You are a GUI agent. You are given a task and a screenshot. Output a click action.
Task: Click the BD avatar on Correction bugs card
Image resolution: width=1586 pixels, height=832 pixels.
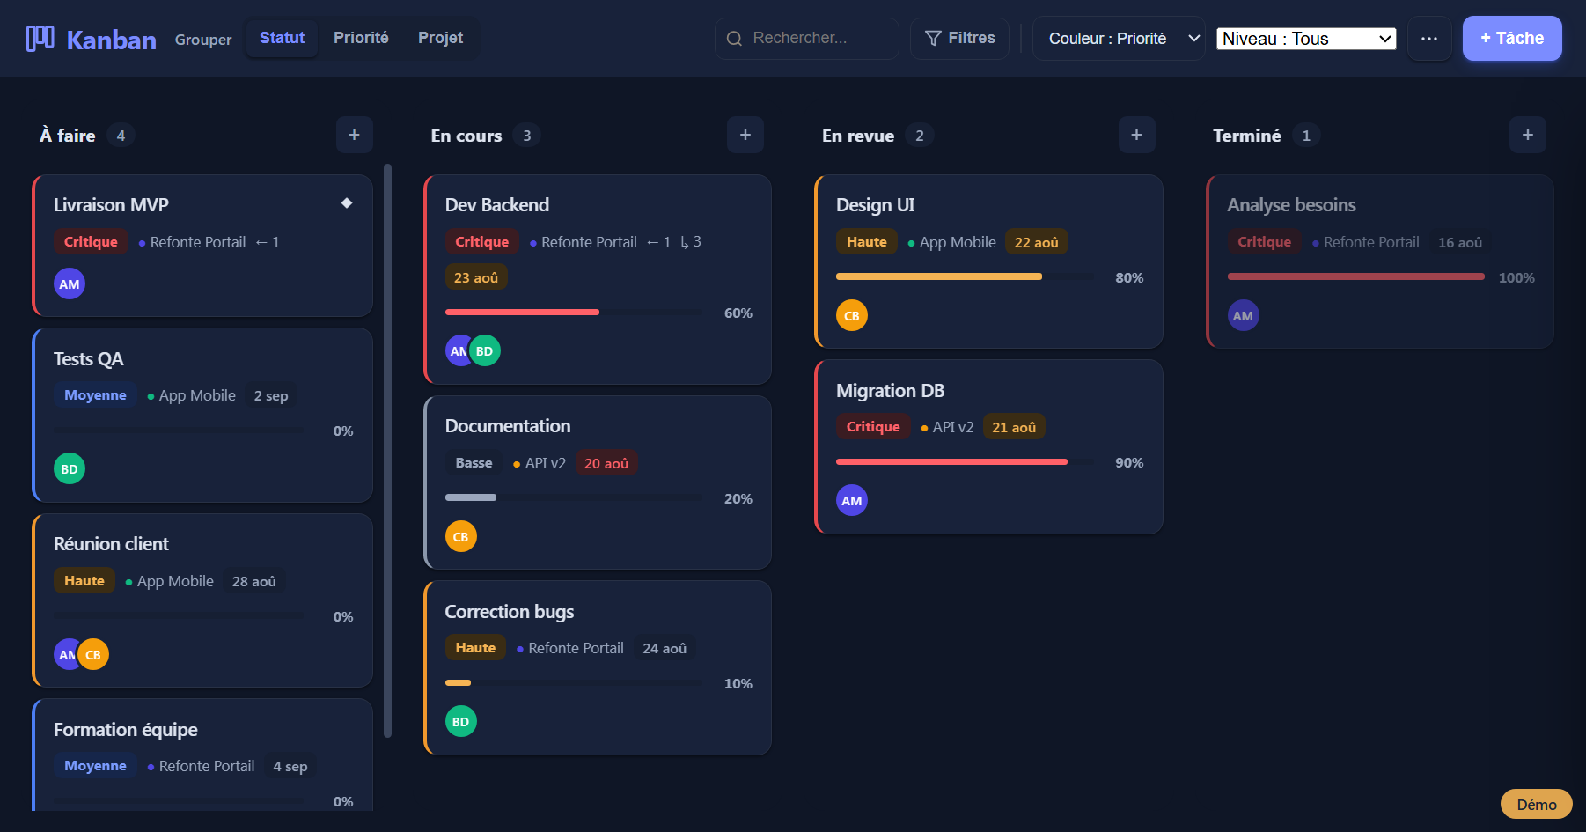tap(461, 721)
